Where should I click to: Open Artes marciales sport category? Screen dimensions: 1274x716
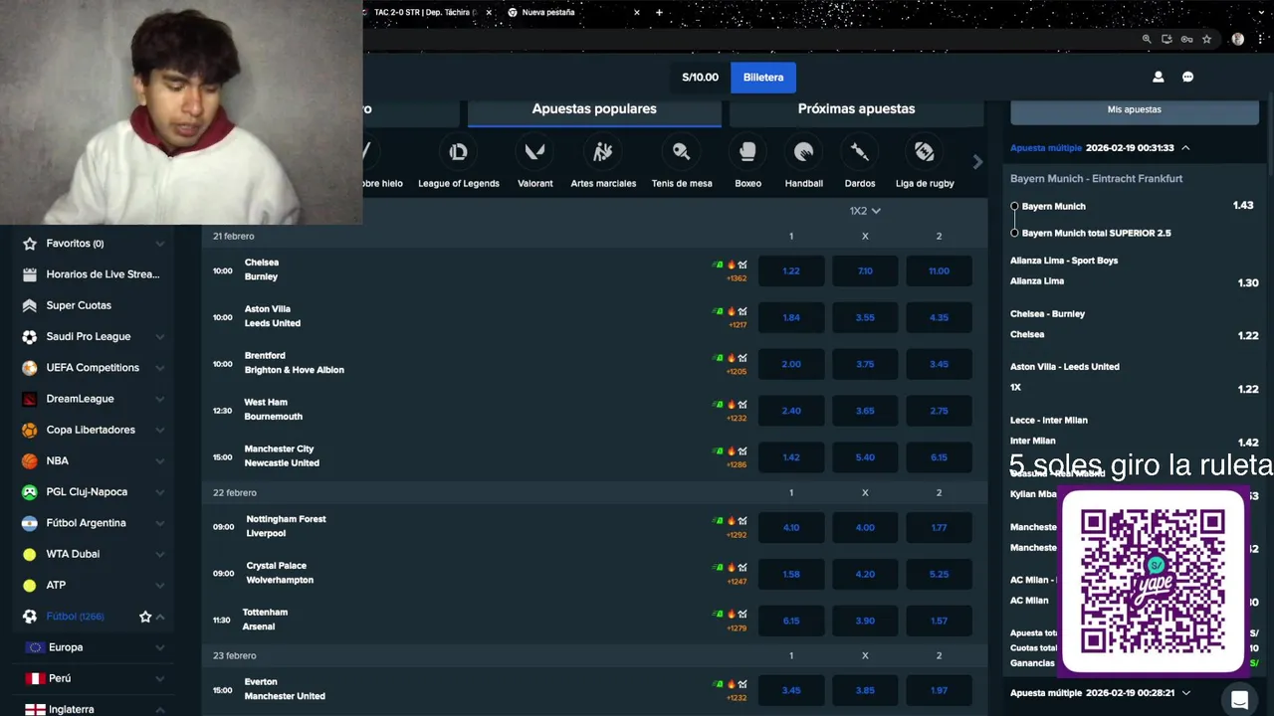tap(603, 152)
